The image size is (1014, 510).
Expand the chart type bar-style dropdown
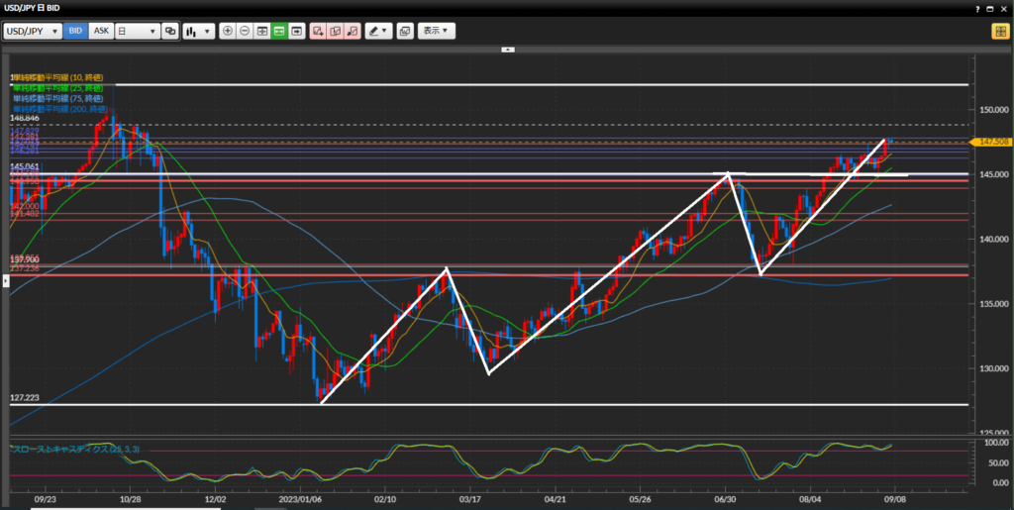[198, 31]
